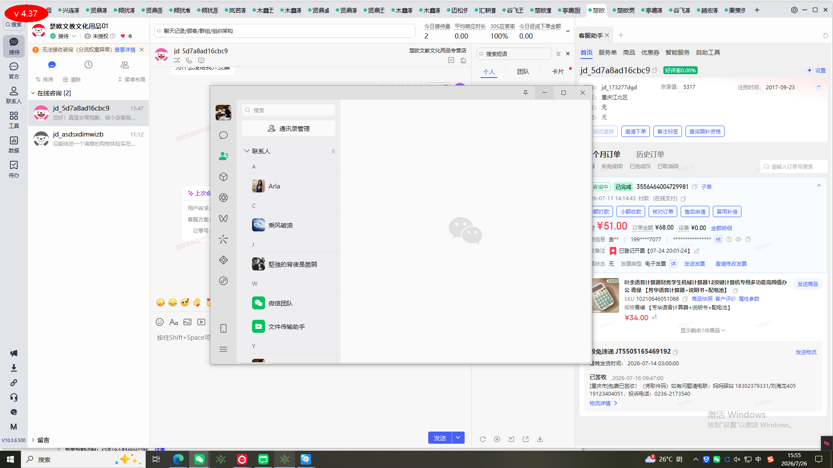Screen dimensions: 833x468
Task: Open Microsoft Edge from taskbar
Action: coord(178,459)
